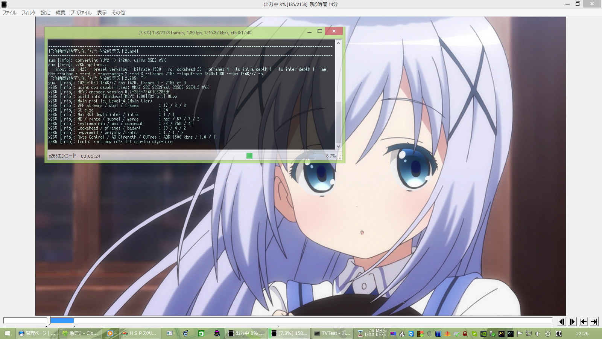The height and width of the screenshot is (339, 602).
Task: Open the Windows Start button
Action: click(x=7, y=333)
